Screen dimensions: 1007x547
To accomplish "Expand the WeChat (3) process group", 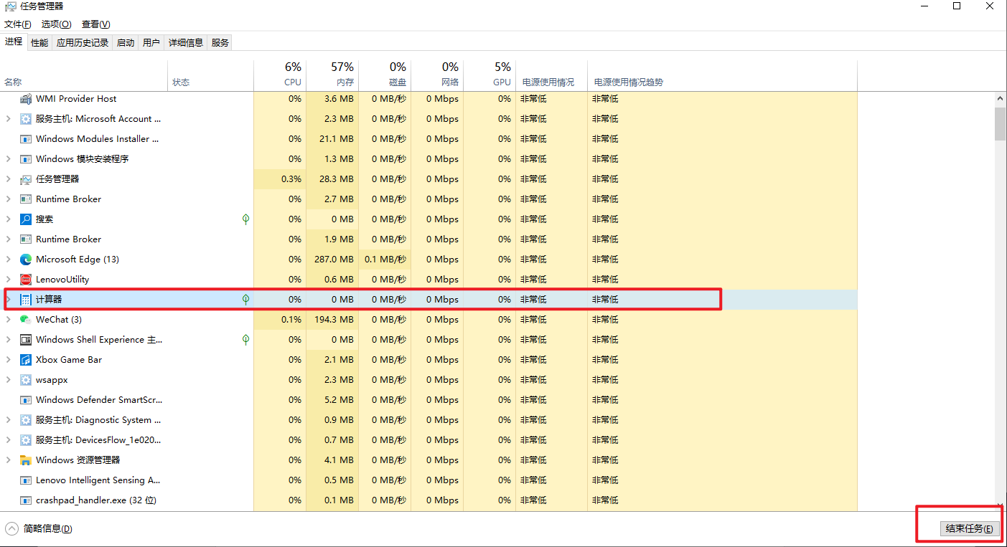I will coord(9,320).
